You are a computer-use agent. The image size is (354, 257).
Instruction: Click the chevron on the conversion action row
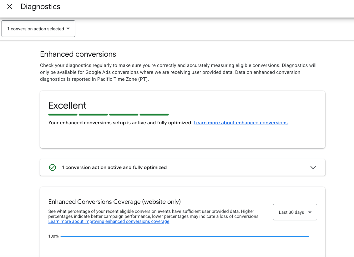(313, 167)
